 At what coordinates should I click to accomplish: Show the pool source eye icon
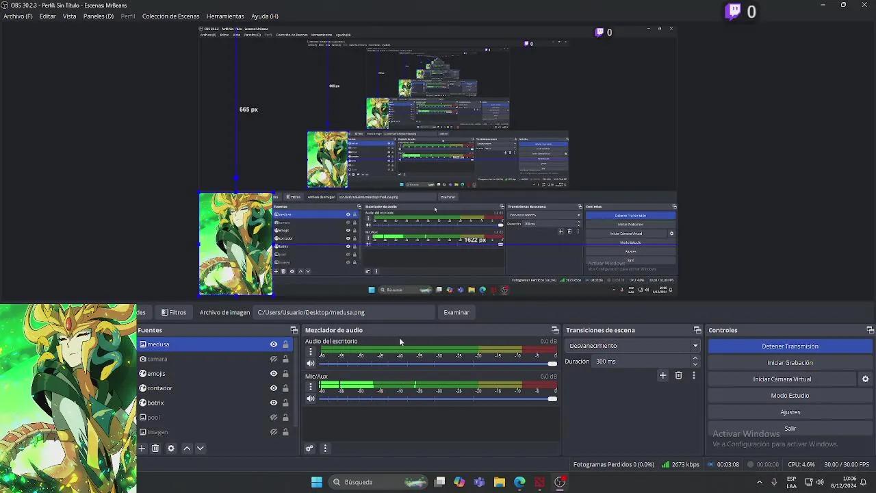tap(274, 418)
